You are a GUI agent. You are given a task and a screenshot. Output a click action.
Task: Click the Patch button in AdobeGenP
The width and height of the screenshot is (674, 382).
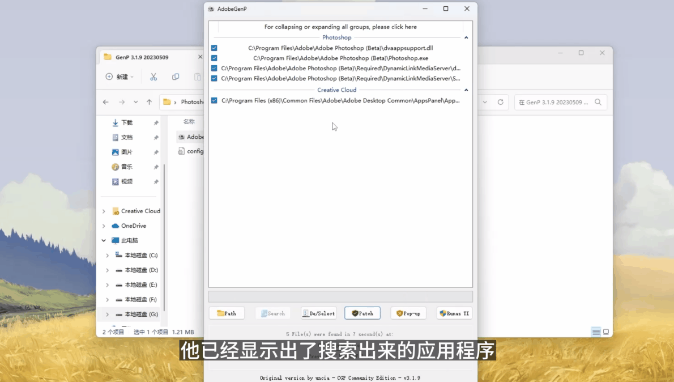tap(362, 313)
